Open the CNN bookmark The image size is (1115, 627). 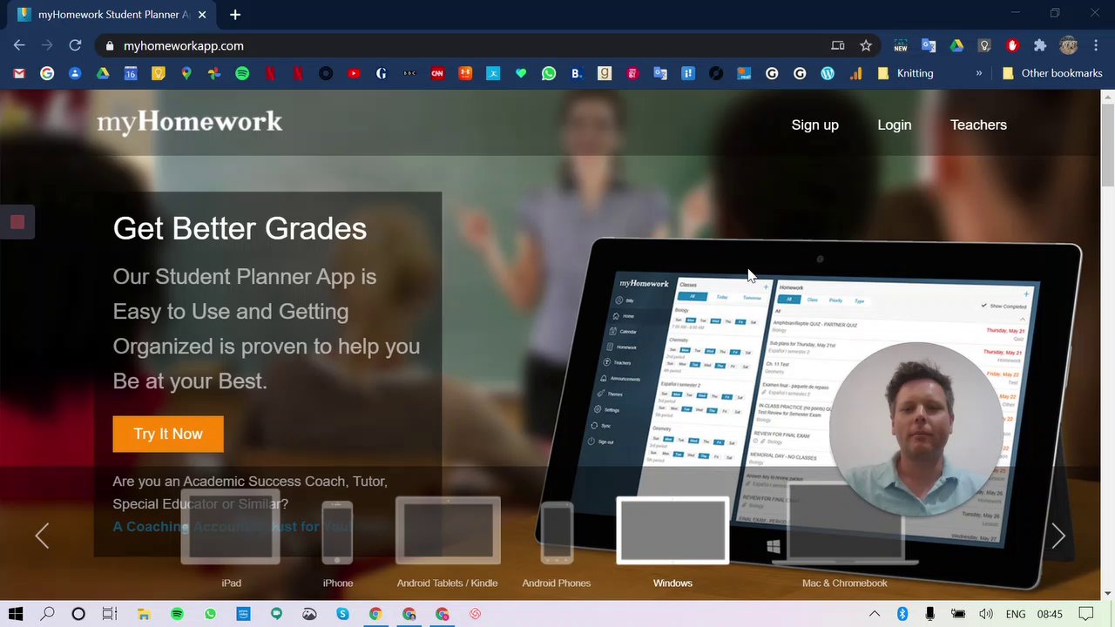(x=437, y=73)
